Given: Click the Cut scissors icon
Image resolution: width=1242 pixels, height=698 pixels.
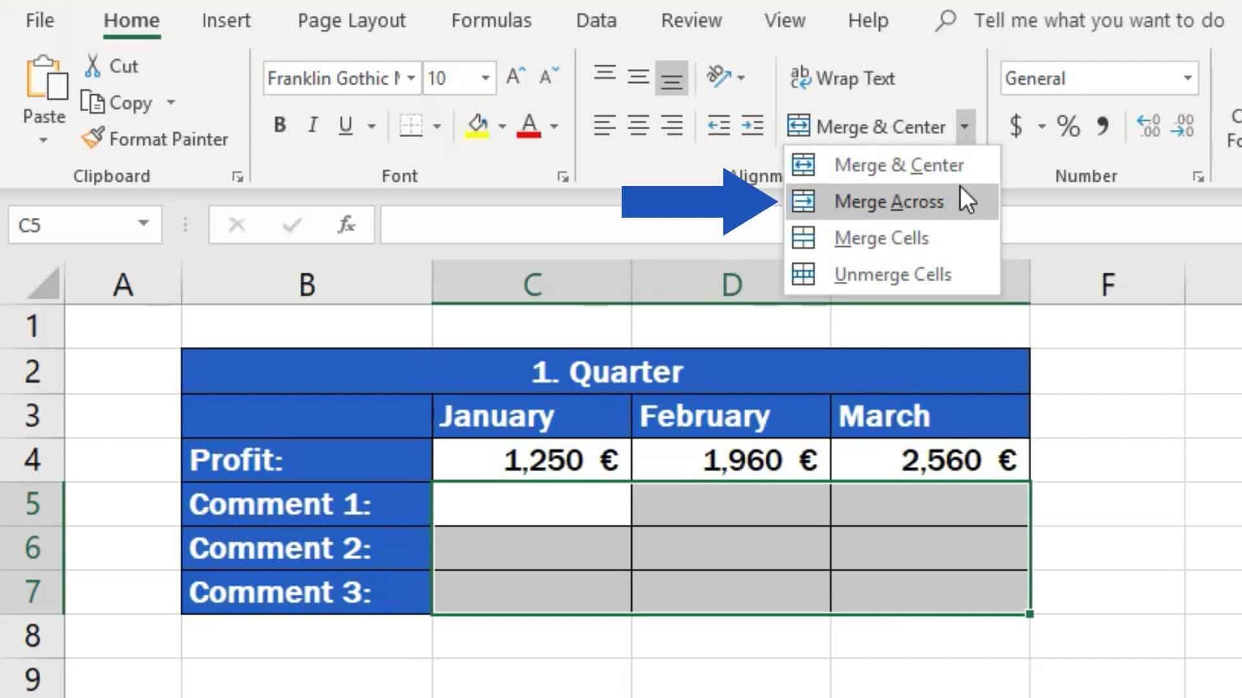Looking at the screenshot, I should click(93, 66).
